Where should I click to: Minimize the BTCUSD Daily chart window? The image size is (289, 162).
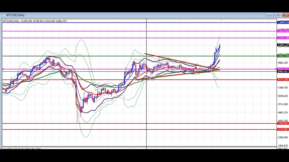pyautogui.click(x=269, y=15)
